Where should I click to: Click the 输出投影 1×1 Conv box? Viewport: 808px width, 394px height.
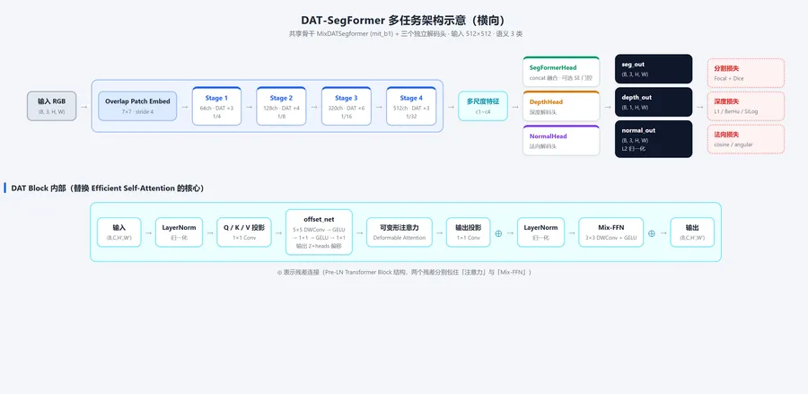[469, 232]
